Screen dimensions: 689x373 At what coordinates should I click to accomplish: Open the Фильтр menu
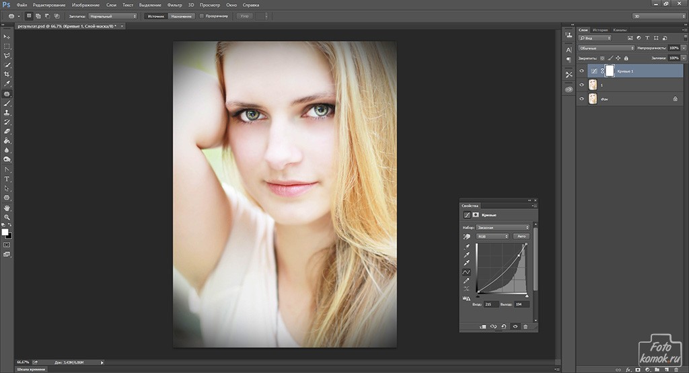(x=174, y=5)
